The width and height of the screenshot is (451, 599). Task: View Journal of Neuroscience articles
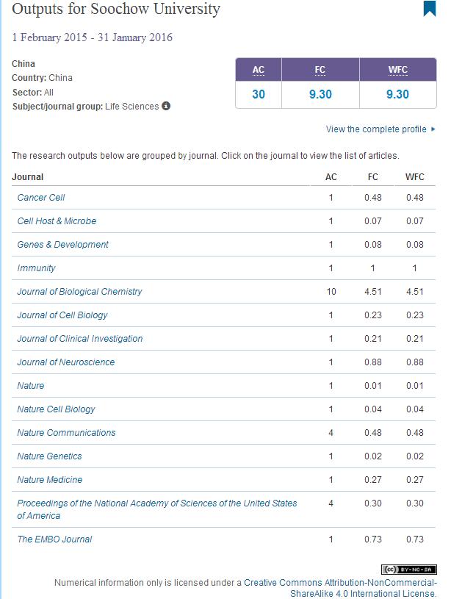pyautogui.click(x=66, y=362)
